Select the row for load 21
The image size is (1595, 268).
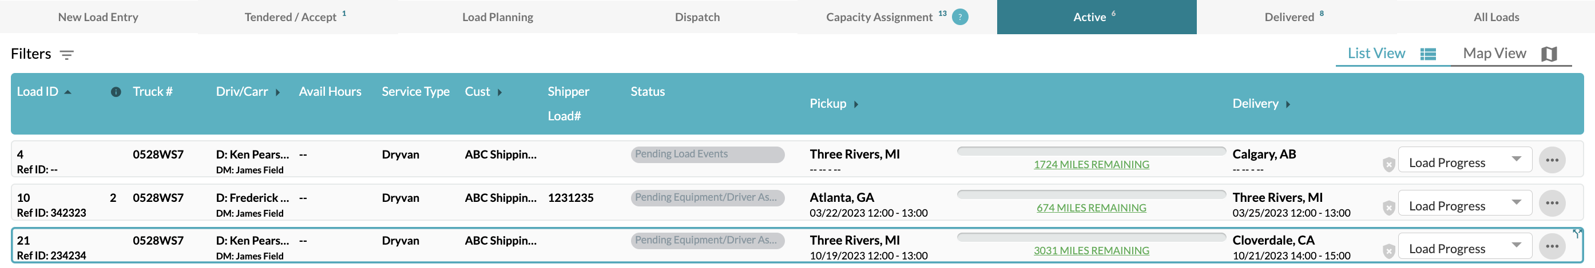point(797,246)
